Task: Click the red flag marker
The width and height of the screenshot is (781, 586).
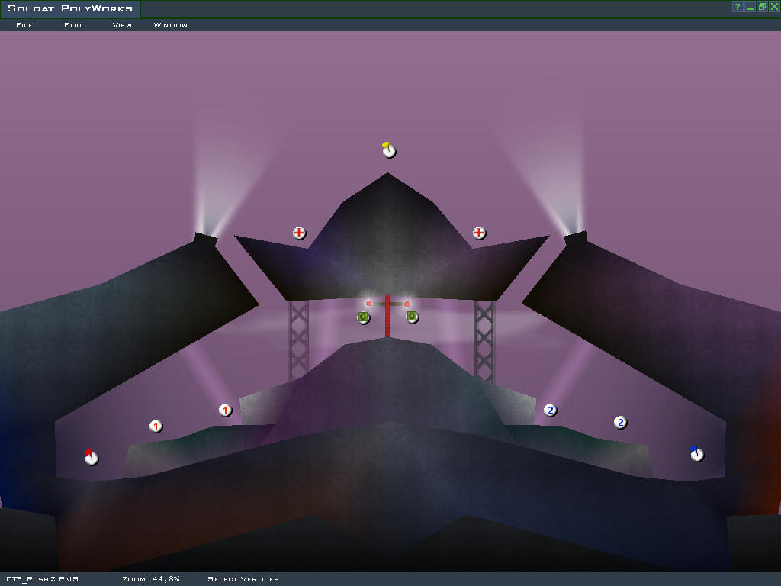Action: click(x=92, y=458)
